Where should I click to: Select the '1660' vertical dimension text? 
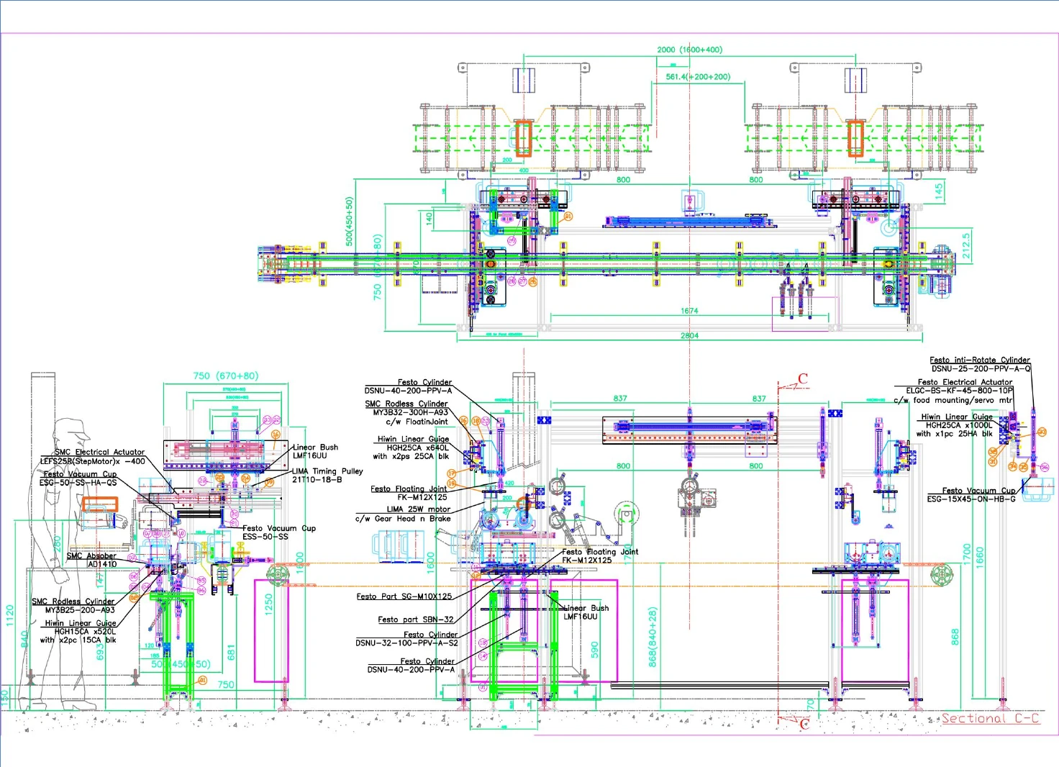click(x=979, y=556)
